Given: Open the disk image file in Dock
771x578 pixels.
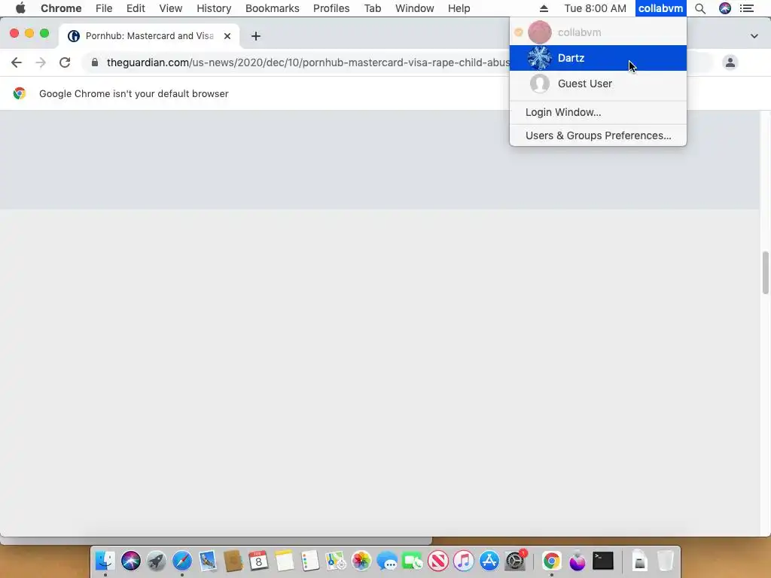Looking at the screenshot, I should tap(639, 561).
